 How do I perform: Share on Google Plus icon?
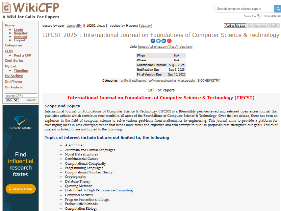point(169,41)
